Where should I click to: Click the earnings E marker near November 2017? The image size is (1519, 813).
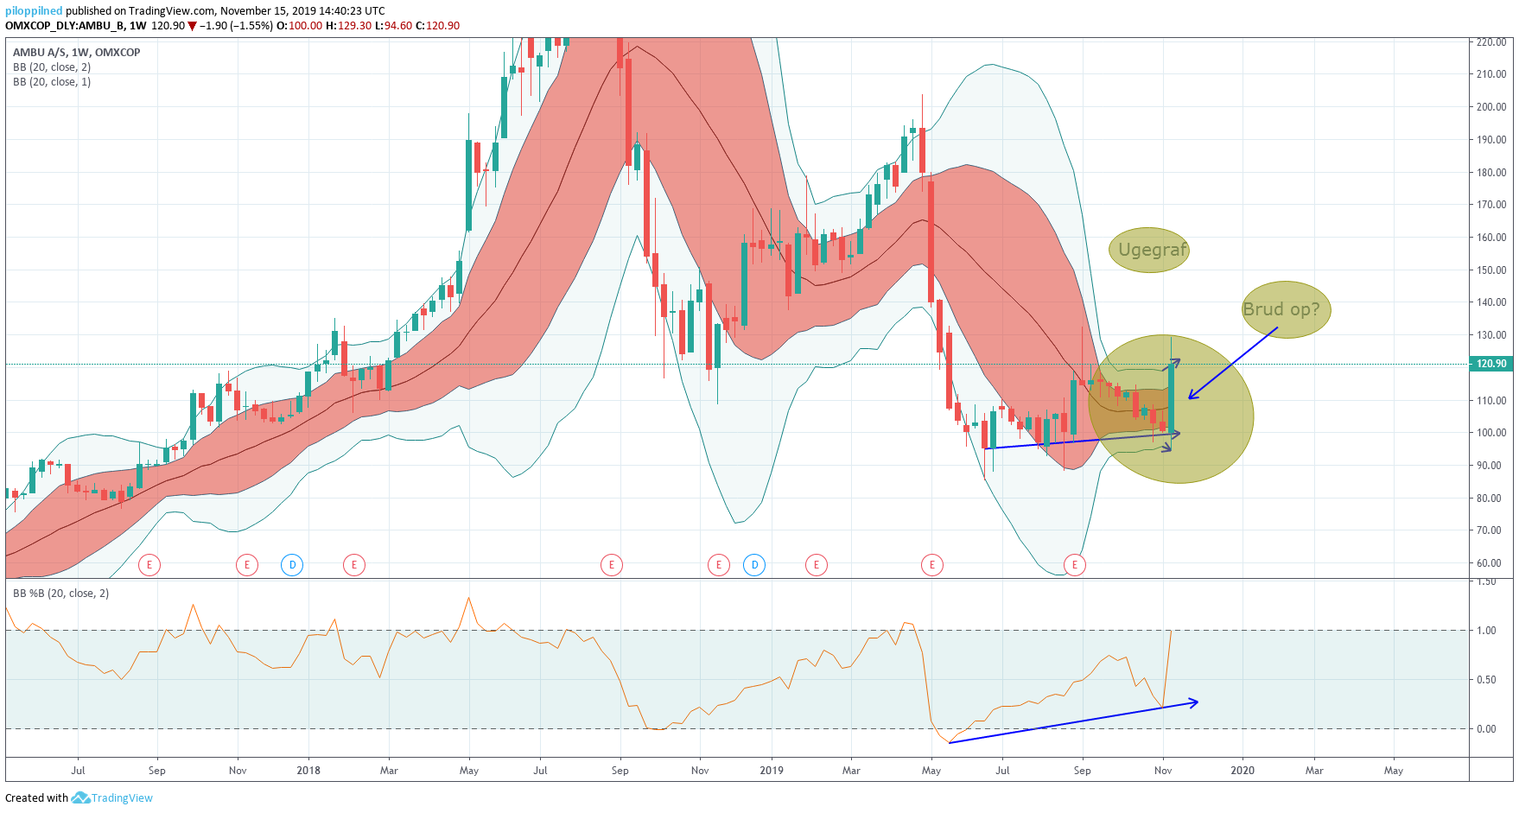pyautogui.click(x=247, y=565)
